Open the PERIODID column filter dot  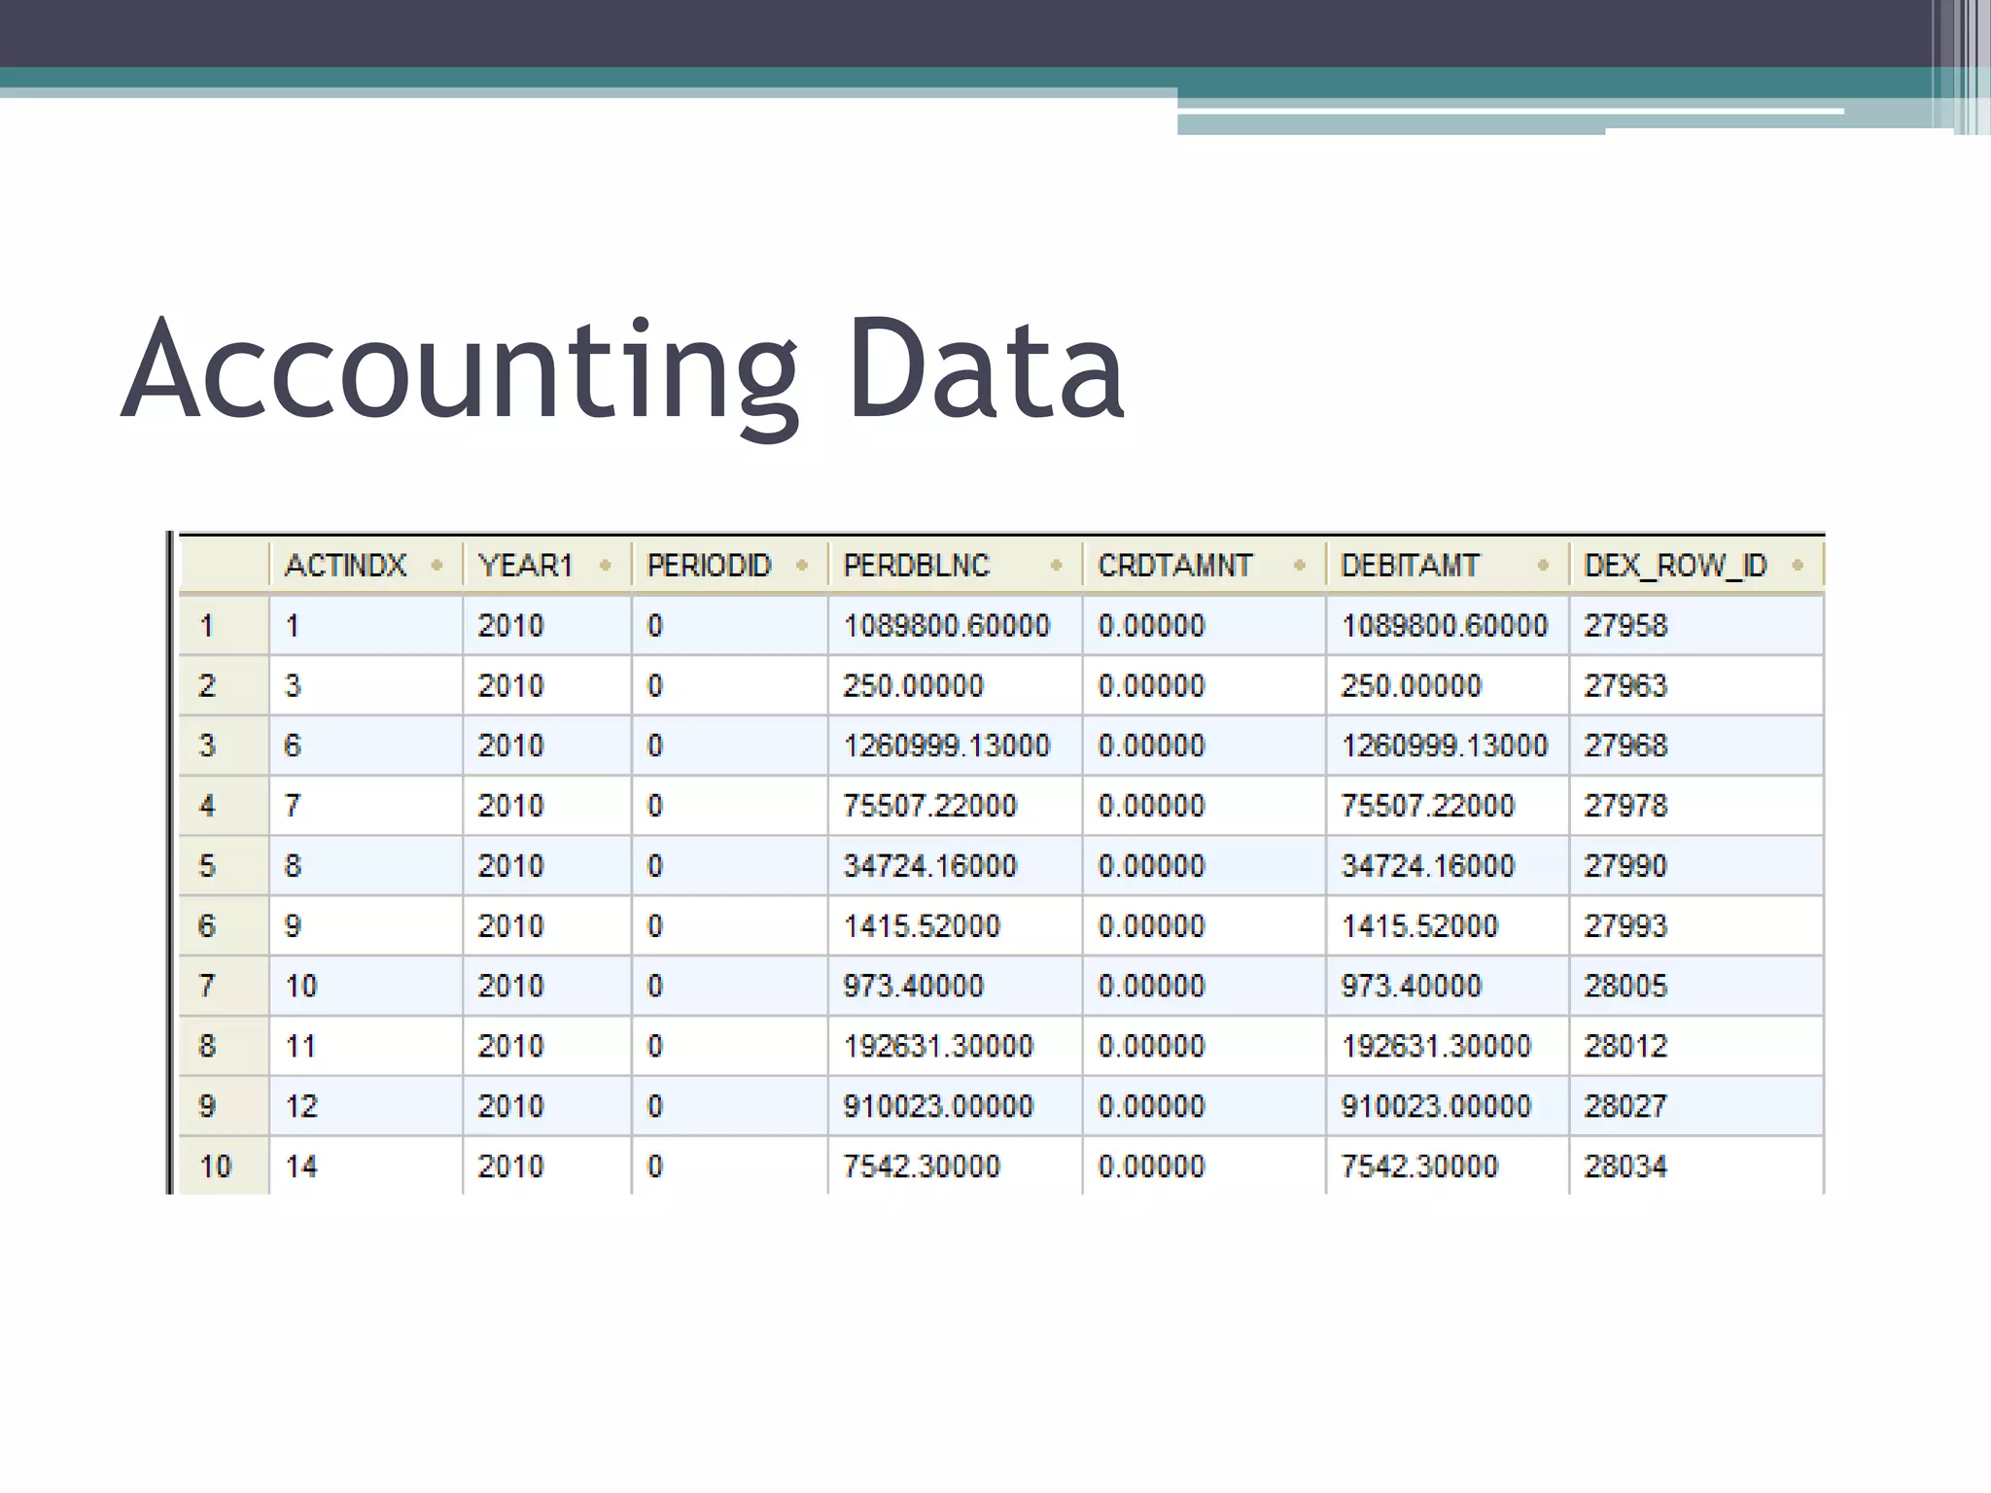pyautogui.click(x=802, y=565)
